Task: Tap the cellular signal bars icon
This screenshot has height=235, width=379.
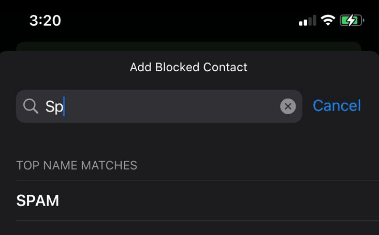Action: tap(308, 21)
